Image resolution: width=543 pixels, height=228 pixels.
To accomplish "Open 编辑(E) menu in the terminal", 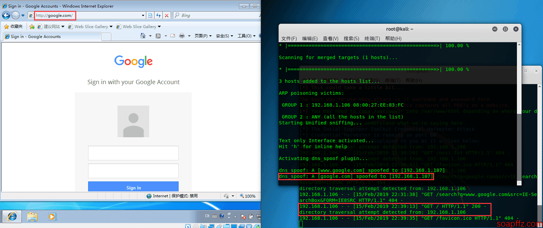I will (x=310, y=39).
